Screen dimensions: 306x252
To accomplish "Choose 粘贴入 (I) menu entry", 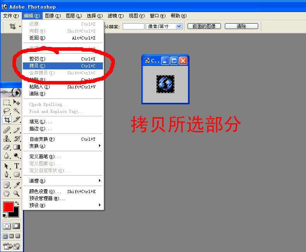I will pyautogui.click(x=63, y=87).
